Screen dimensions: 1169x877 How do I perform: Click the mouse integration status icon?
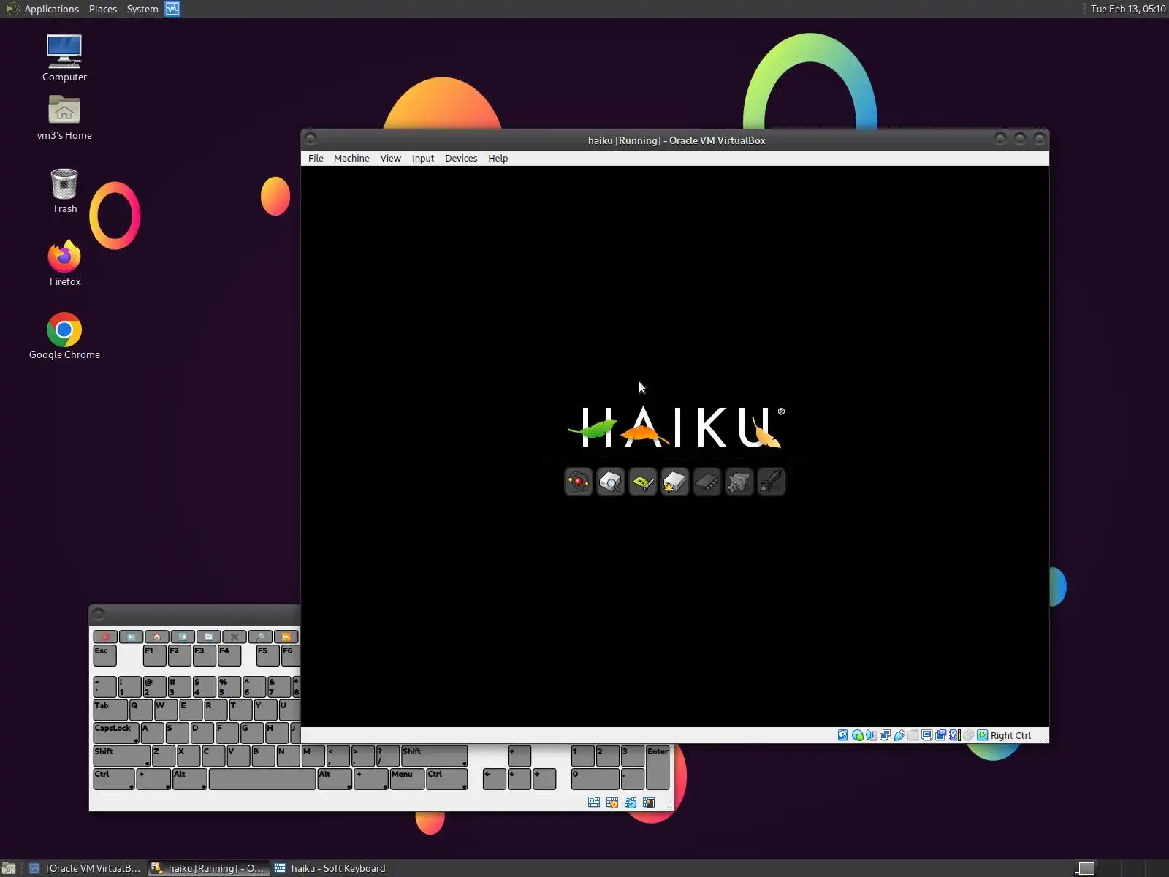click(x=968, y=735)
